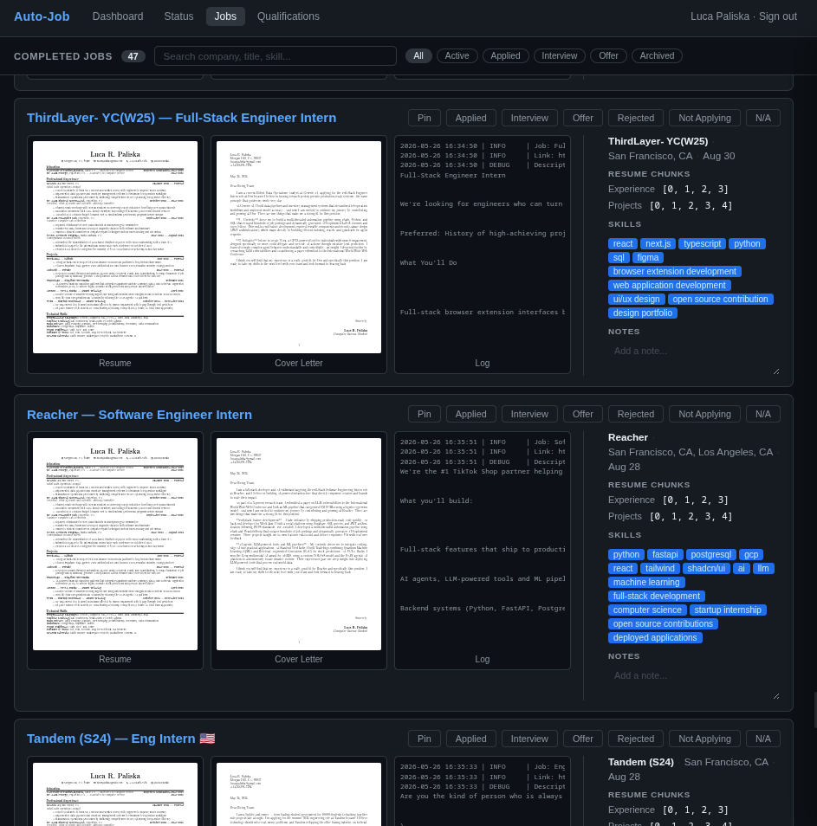817x826 pixels.
Task: Click the machine learning skill tag
Action: pyautogui.click(x=646, y=582)
